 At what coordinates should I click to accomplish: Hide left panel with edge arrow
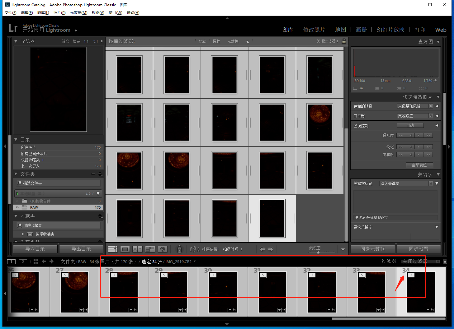point(5,146)
